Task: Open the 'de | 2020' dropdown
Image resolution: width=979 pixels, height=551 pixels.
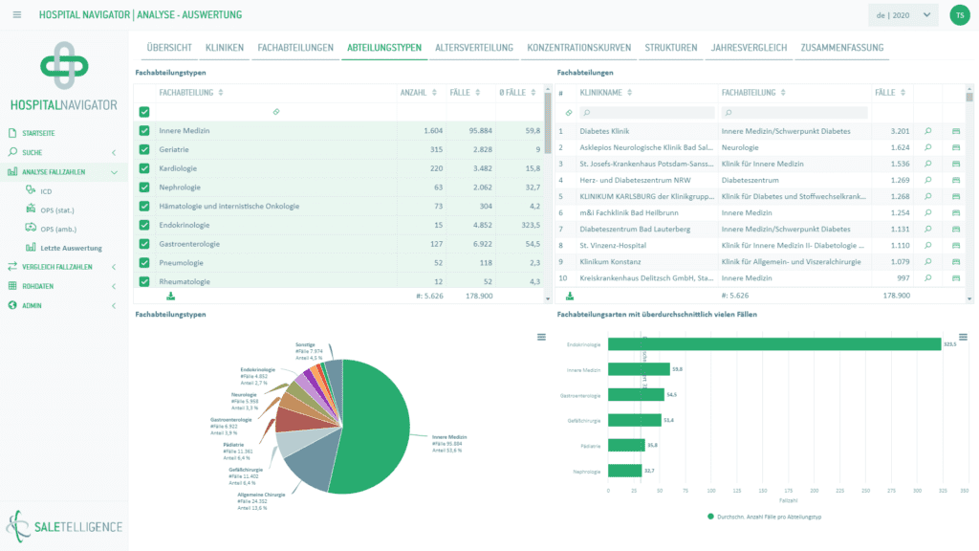Action: (903, 15)
